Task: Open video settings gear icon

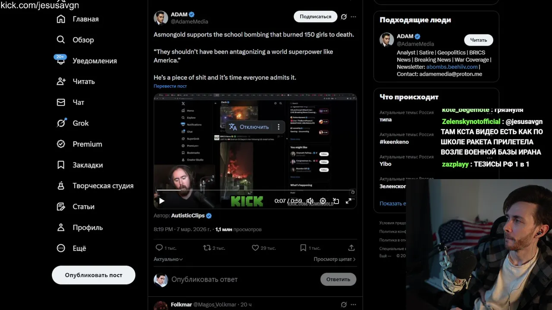Action: pos(323,201)
